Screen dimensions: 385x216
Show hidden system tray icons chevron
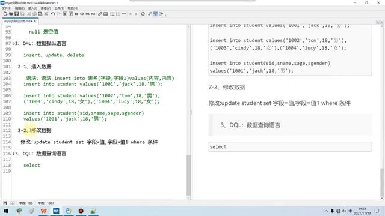pyautogui.click(x=326, y=211)
